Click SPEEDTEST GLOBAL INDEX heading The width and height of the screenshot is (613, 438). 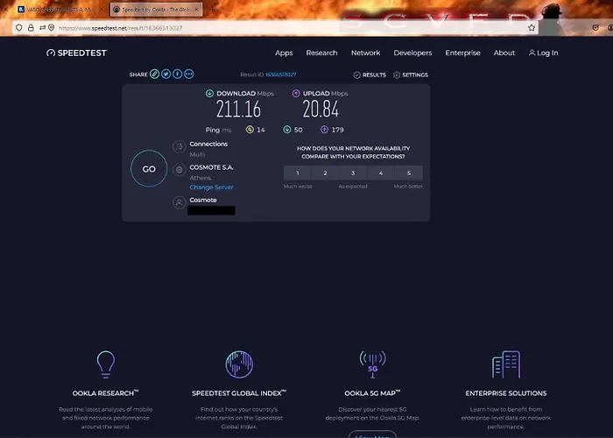[x=239, y=393]
